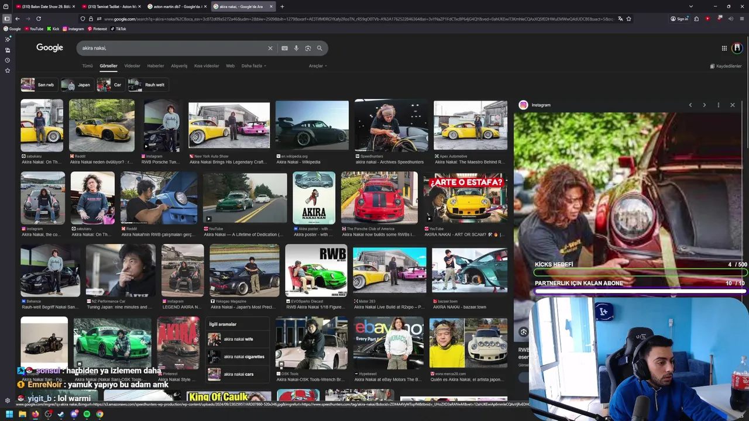The image size is (749, 421).
Task: Click the site security lock icon
Action: pyautogui.click(x=91, y=19)
